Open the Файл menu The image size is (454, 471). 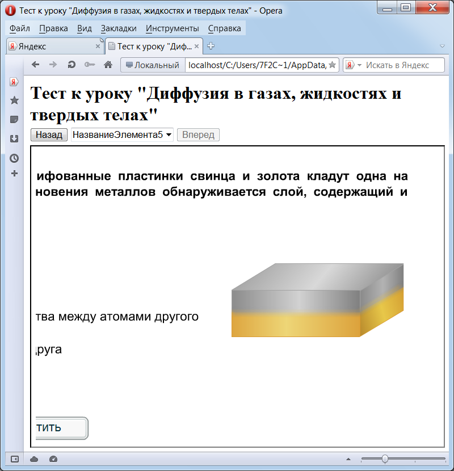pyautogui.click(x=19, y=28)
